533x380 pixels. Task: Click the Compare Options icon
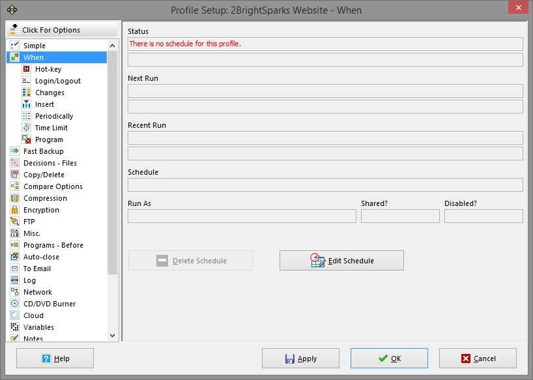(x=14, y=186)
